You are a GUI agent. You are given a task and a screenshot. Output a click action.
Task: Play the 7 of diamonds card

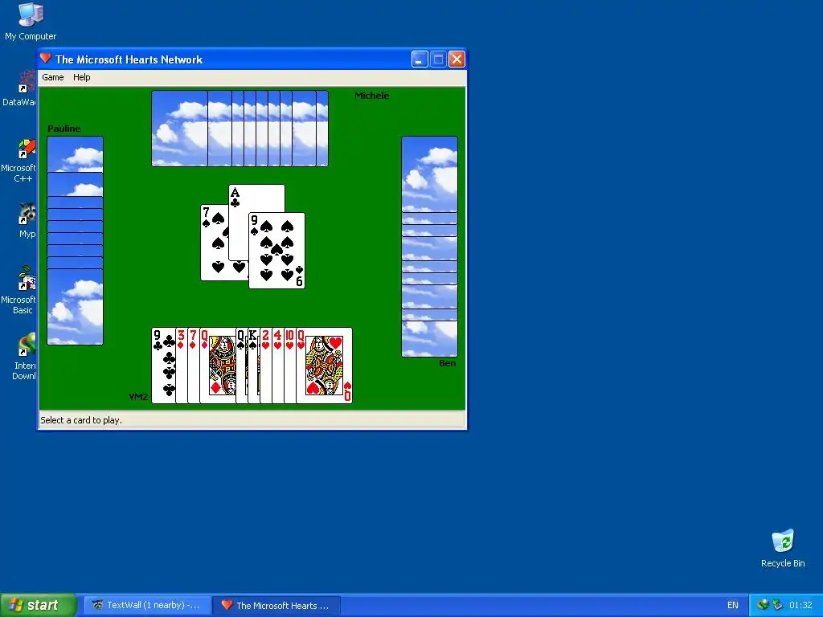(194, 366)
